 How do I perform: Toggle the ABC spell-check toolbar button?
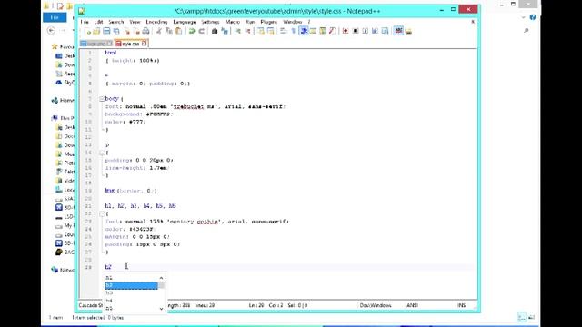[398, 31]
